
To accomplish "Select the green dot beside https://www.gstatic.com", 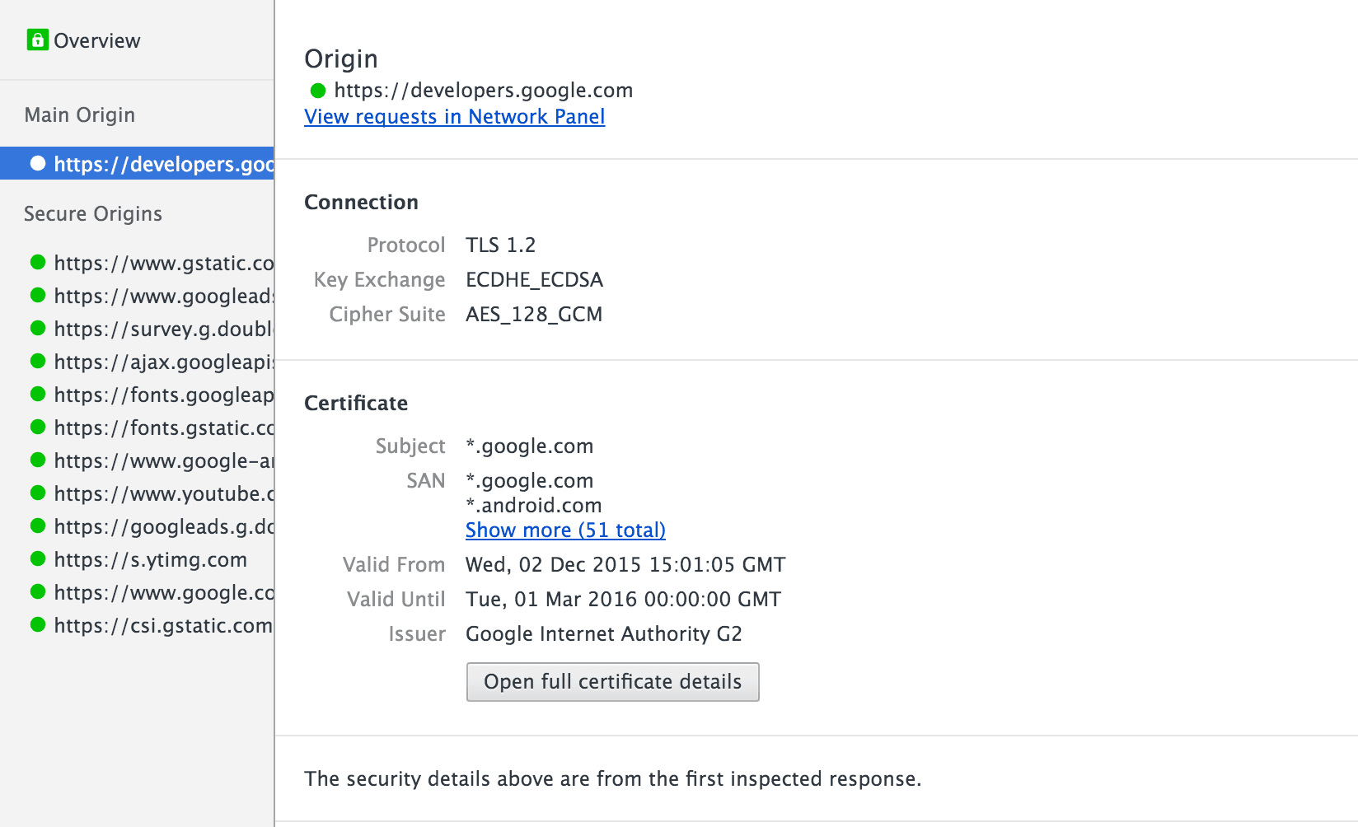I will coord(38,263).
